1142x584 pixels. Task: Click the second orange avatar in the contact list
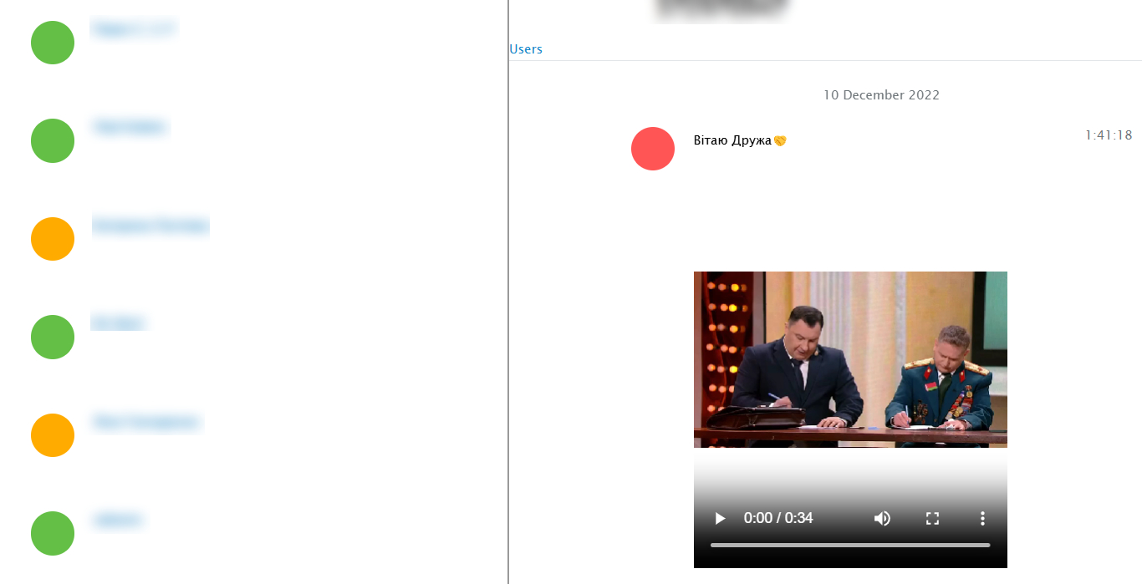tap(53, 435)
